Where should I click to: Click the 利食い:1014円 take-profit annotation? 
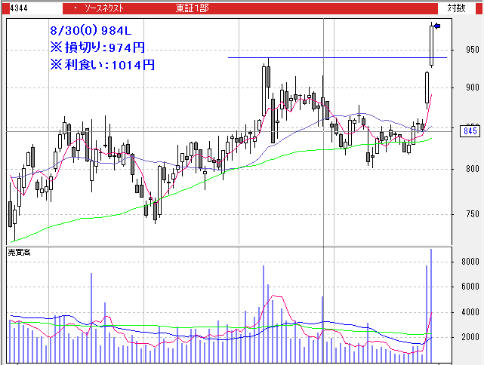tap(101, 65)
